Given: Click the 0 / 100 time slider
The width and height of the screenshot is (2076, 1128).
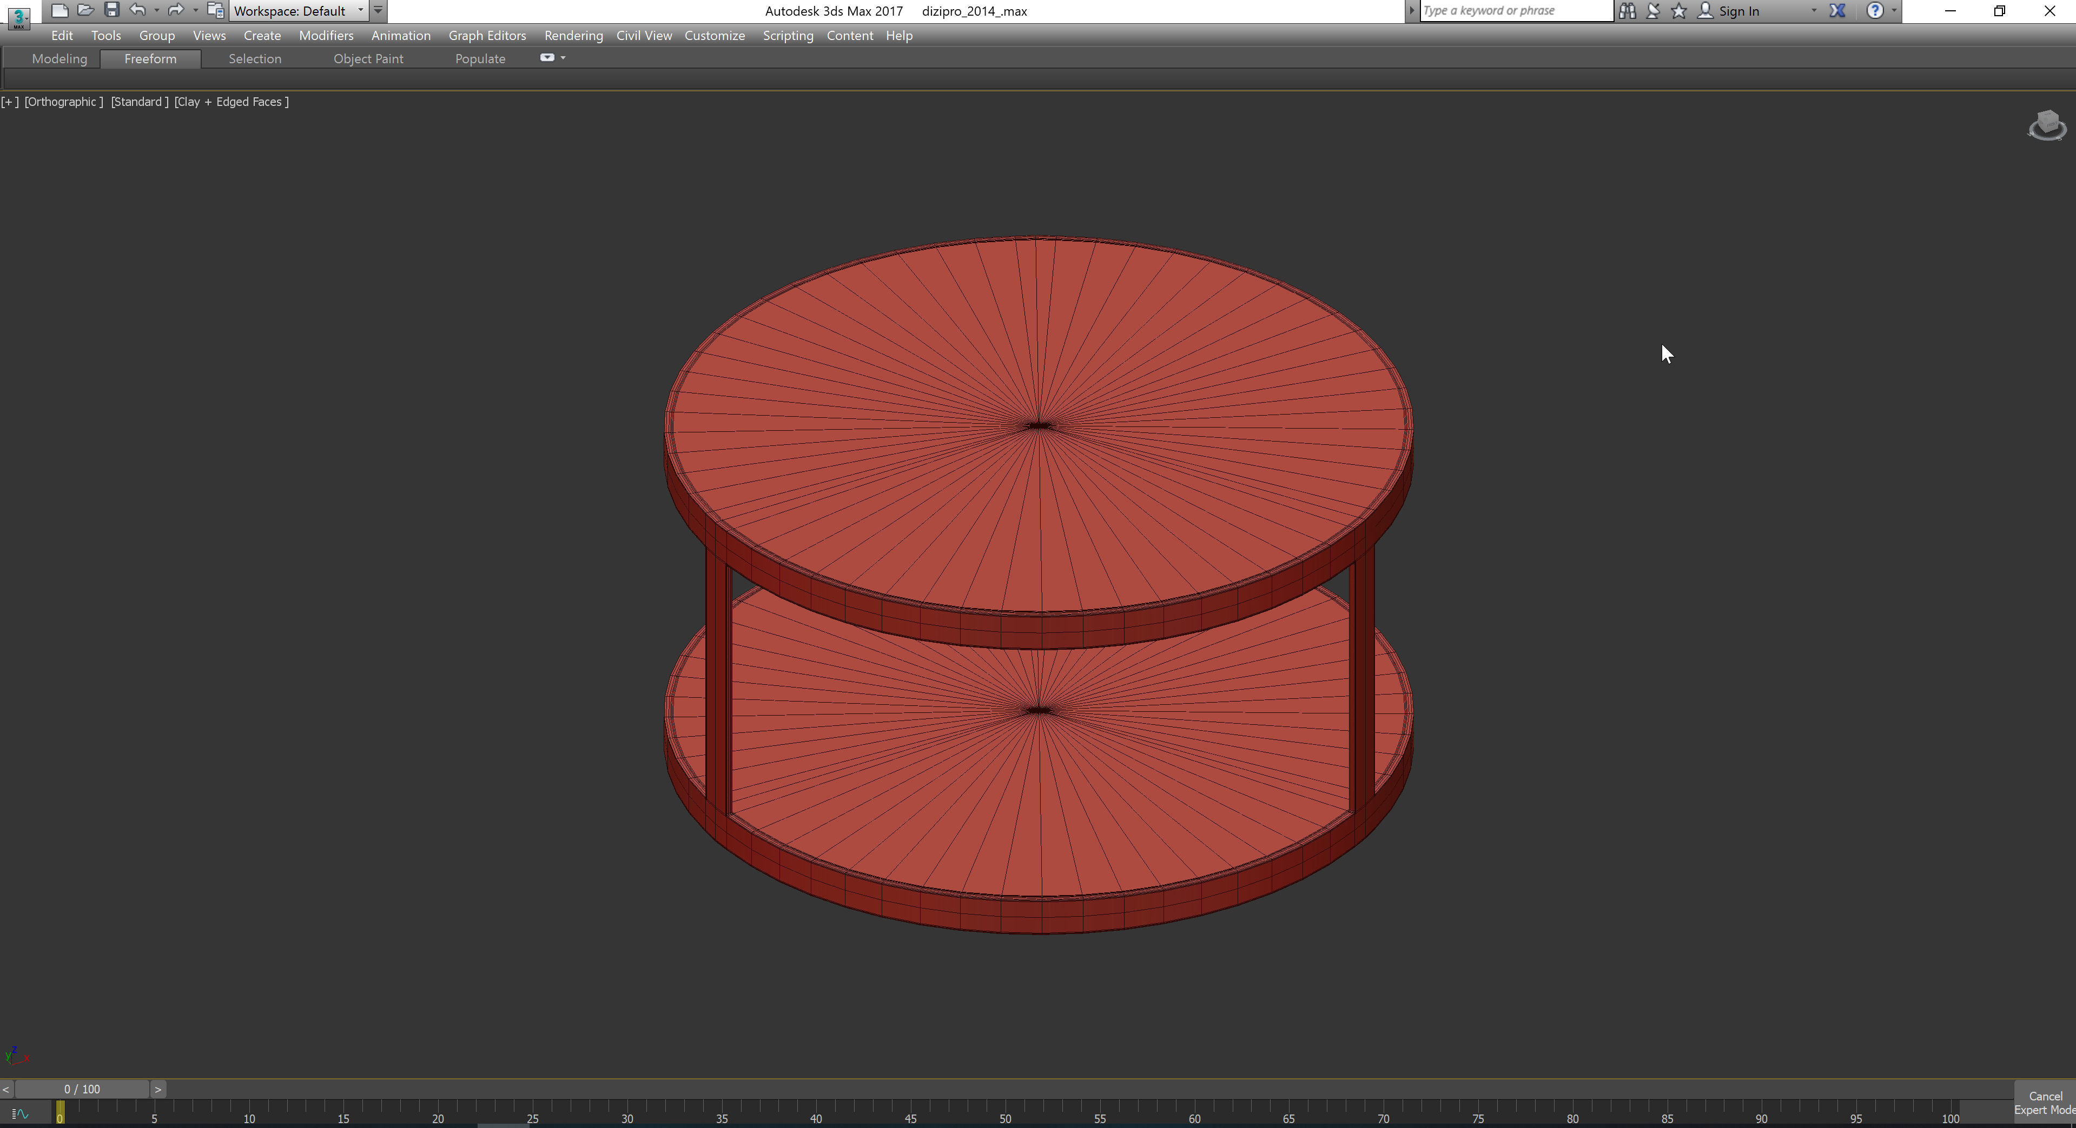Looking at the screenshot, I should (x=82, y=1089).
